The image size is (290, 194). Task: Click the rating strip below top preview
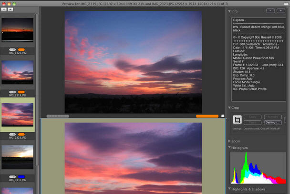pos(58,116)
